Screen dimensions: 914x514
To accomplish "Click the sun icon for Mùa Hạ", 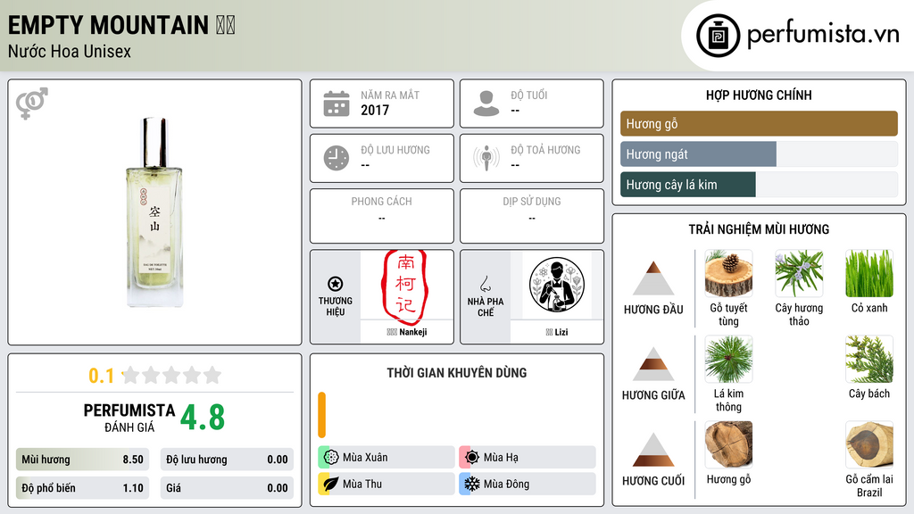I will (472, 457).
